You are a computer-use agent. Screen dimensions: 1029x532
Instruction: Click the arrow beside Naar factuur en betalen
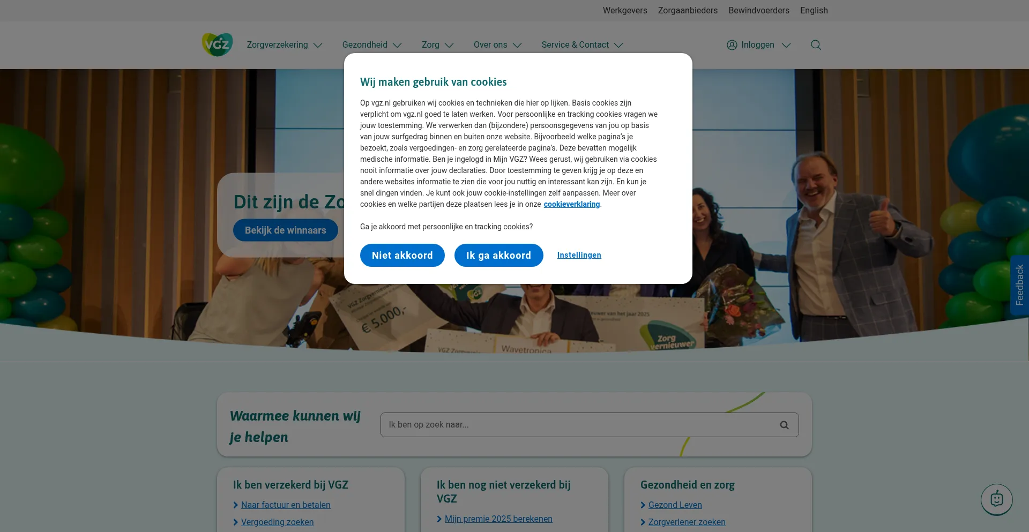point(236,505)
